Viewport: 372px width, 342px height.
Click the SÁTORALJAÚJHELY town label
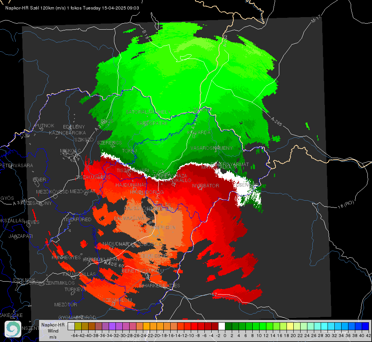(148, 112)
